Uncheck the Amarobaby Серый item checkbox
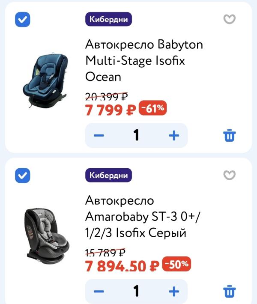 pyautogui.click(x=23, y=176)
